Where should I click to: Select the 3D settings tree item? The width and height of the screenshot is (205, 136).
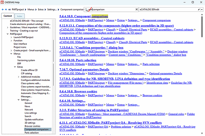click(x=30, y=123)
